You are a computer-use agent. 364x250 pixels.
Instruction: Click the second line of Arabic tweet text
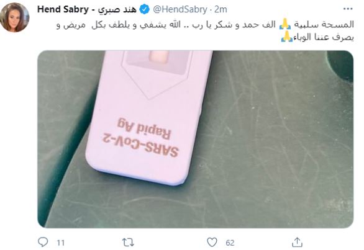317,37
